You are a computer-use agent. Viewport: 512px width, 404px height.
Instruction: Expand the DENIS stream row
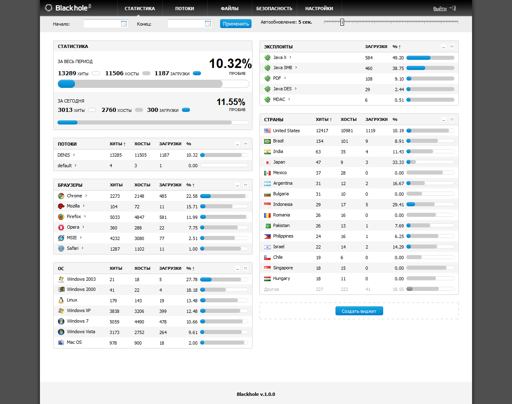74,155
